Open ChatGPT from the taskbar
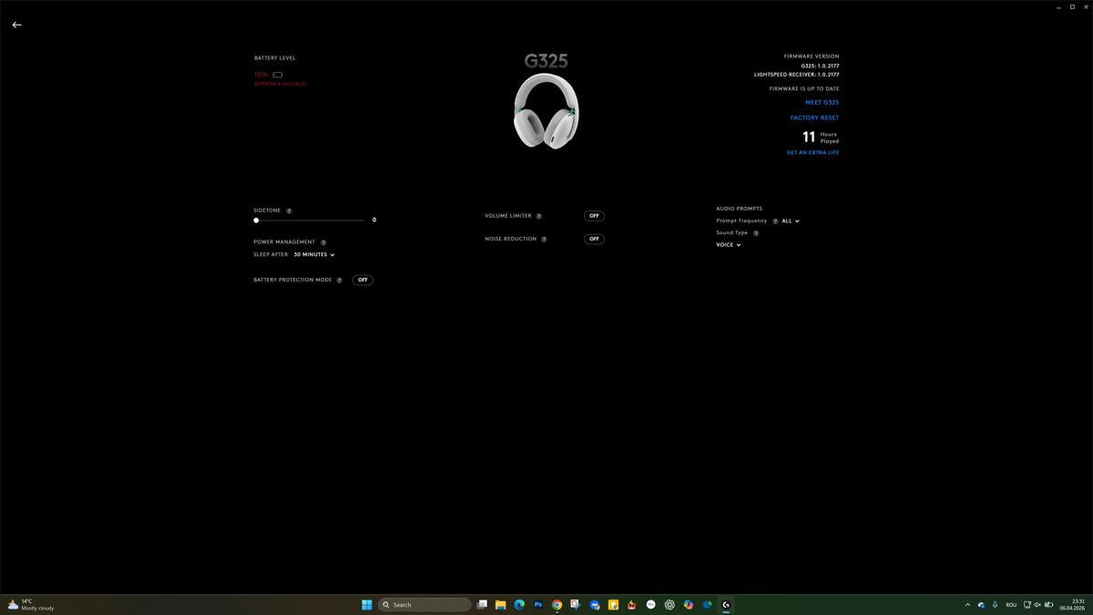Viewport: 1093px width, 615px height. (669, 605)
